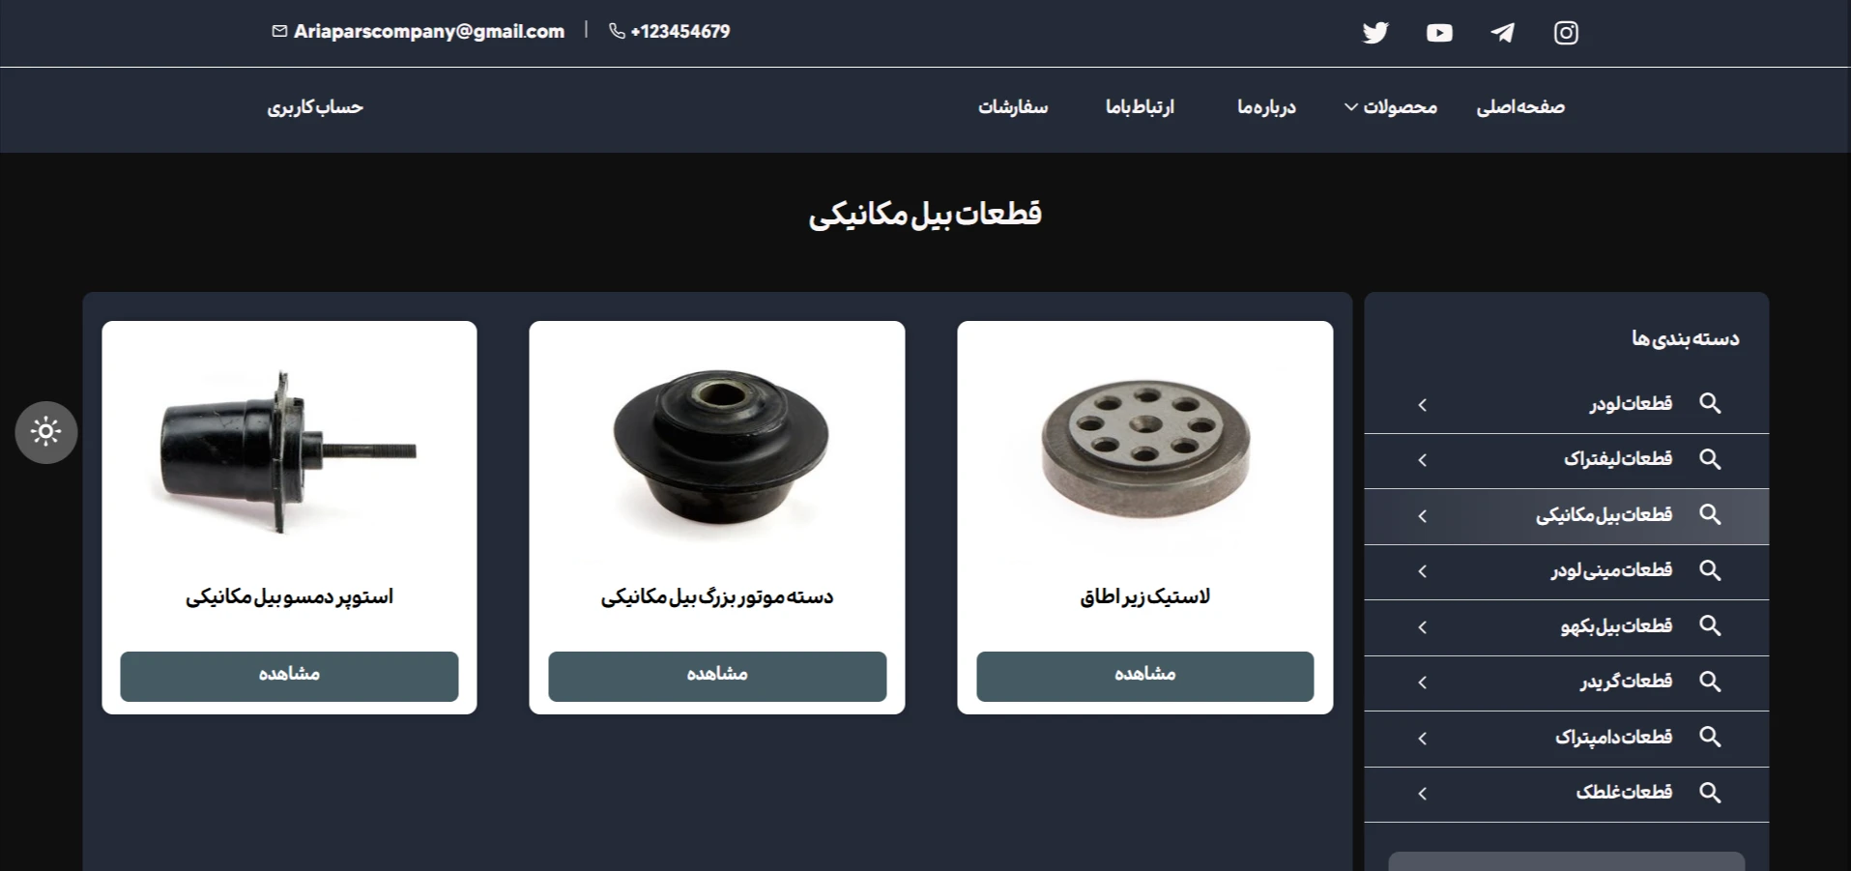The height and width of the screenshot is (871, 1851).
Task: Click مشاهده under لاستیک زیر اطاق
Action: pos(1144,676)
